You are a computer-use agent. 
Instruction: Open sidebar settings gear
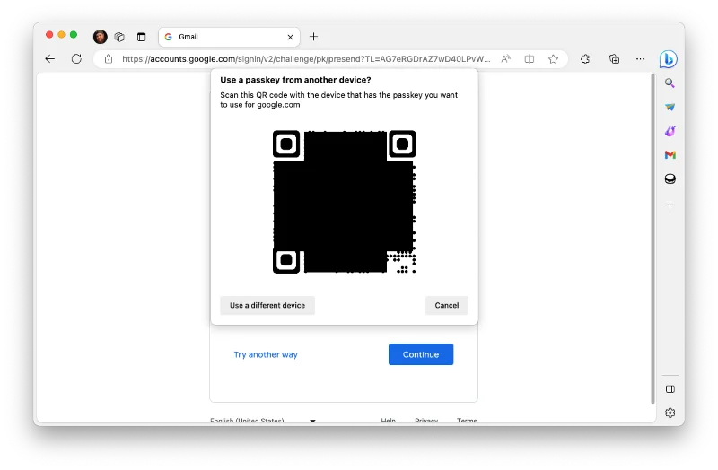tap(670, 413)
